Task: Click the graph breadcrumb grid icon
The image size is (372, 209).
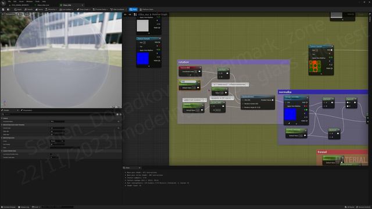Action: (x=135, y=15)
